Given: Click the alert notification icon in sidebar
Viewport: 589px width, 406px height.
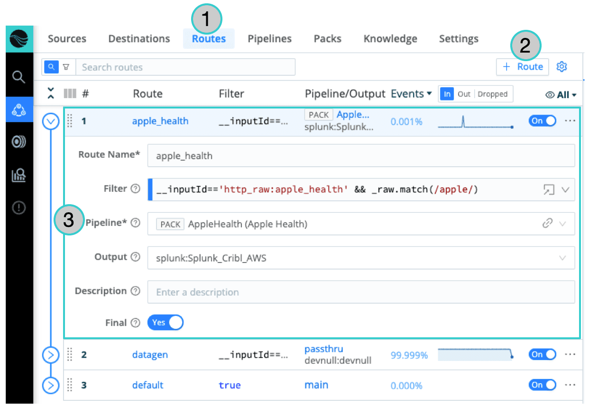Looking at the screenshot, I should click(x=19, y=208).
